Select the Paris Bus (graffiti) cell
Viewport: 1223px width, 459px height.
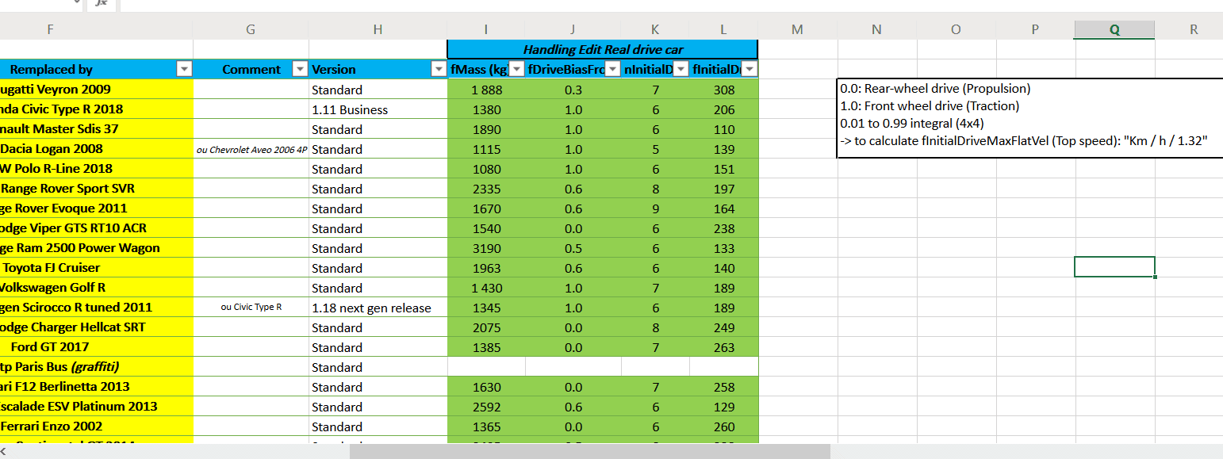[96, 367]
